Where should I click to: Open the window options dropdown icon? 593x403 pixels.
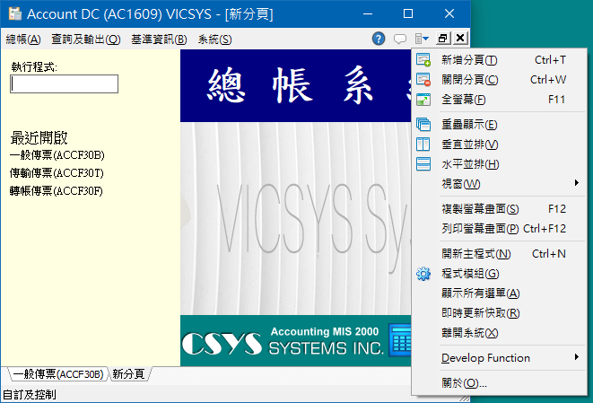tap(422, 39)
